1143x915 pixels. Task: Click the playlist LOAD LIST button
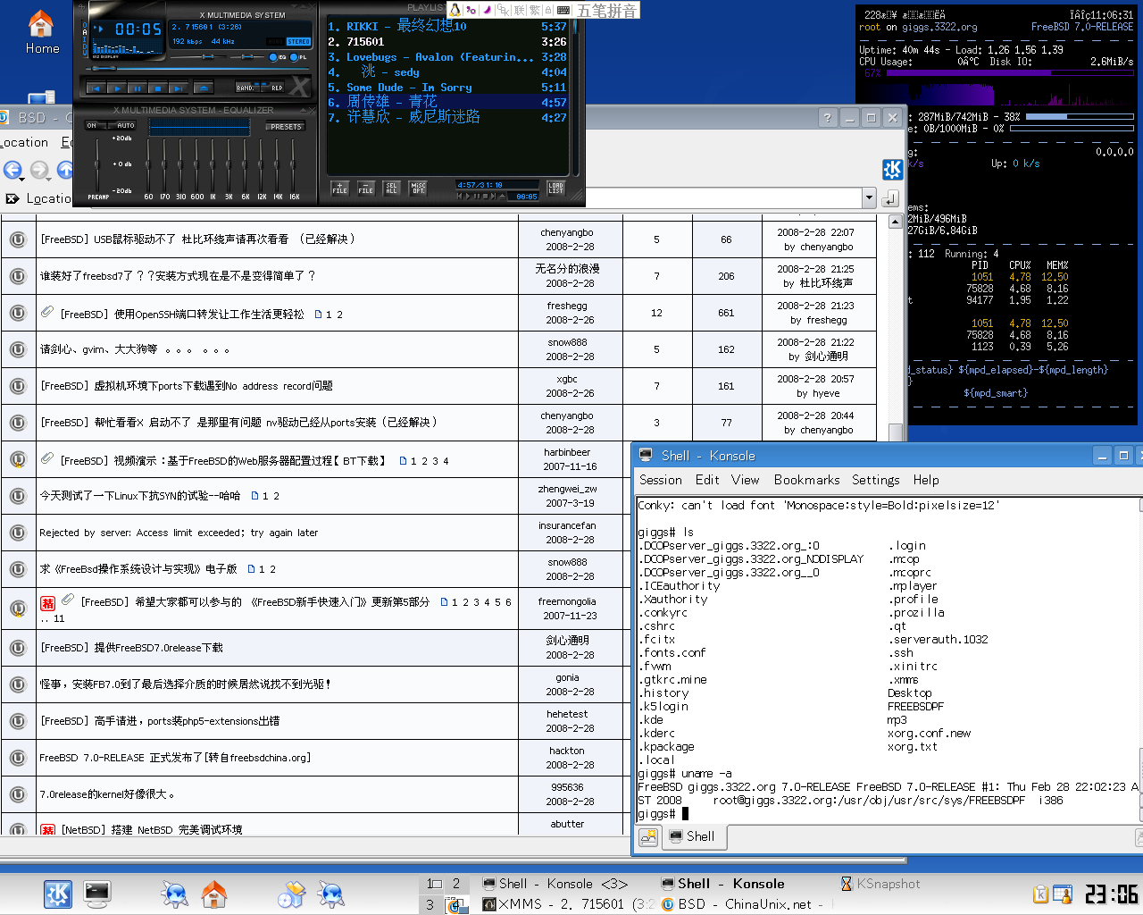tap(555, 188)
